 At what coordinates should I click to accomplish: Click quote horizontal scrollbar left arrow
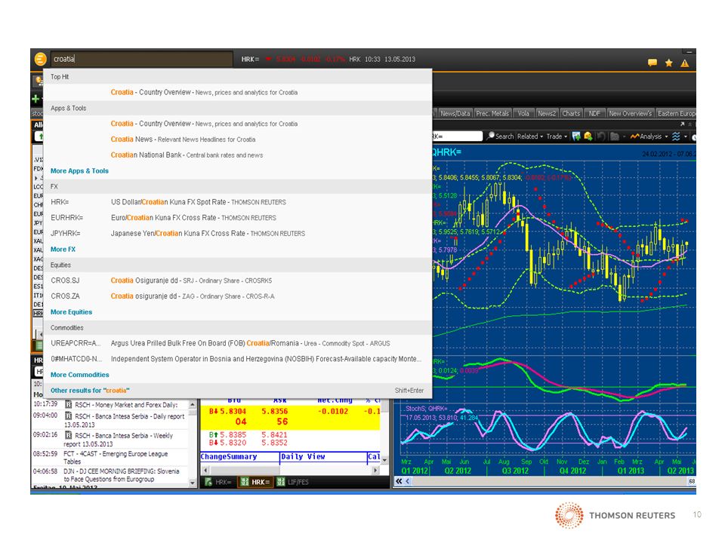[205, 470]
